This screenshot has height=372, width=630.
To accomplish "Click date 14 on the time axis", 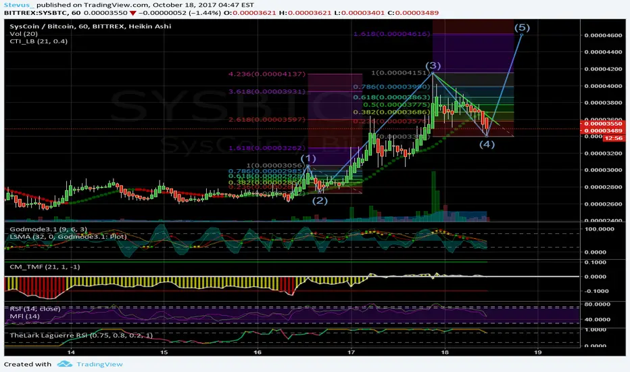I will pos(71,352).
